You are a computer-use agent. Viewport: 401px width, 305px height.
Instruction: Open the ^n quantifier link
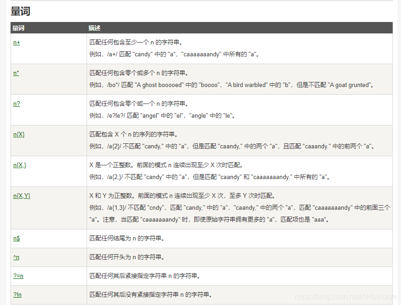point(16,257)
